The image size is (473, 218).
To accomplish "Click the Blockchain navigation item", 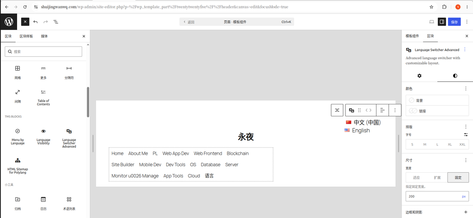I will point(238,153).
